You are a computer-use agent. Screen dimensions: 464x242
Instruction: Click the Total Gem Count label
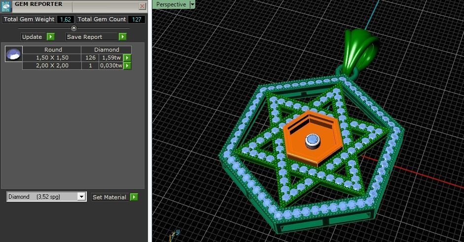102,19
